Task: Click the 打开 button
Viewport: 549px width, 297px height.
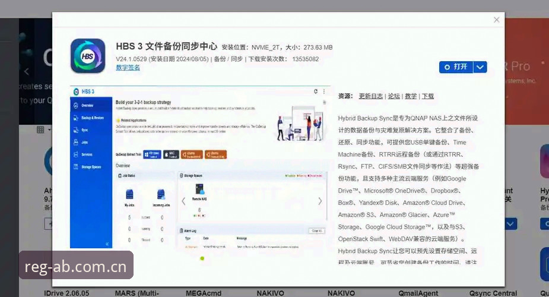Action: (456, 67)
